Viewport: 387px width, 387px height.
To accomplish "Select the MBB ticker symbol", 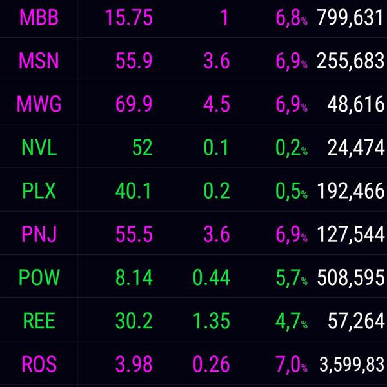I will pos(39,17).
